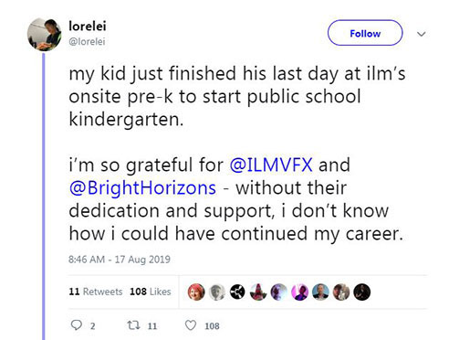Like the tweet with the heart icon

pyautogui.click(x=191, y=325)
